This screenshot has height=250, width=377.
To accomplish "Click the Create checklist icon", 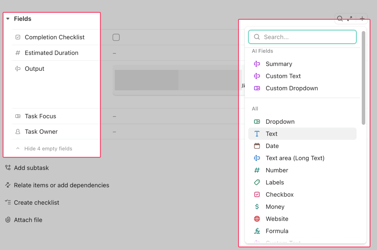I will point(8,202).
